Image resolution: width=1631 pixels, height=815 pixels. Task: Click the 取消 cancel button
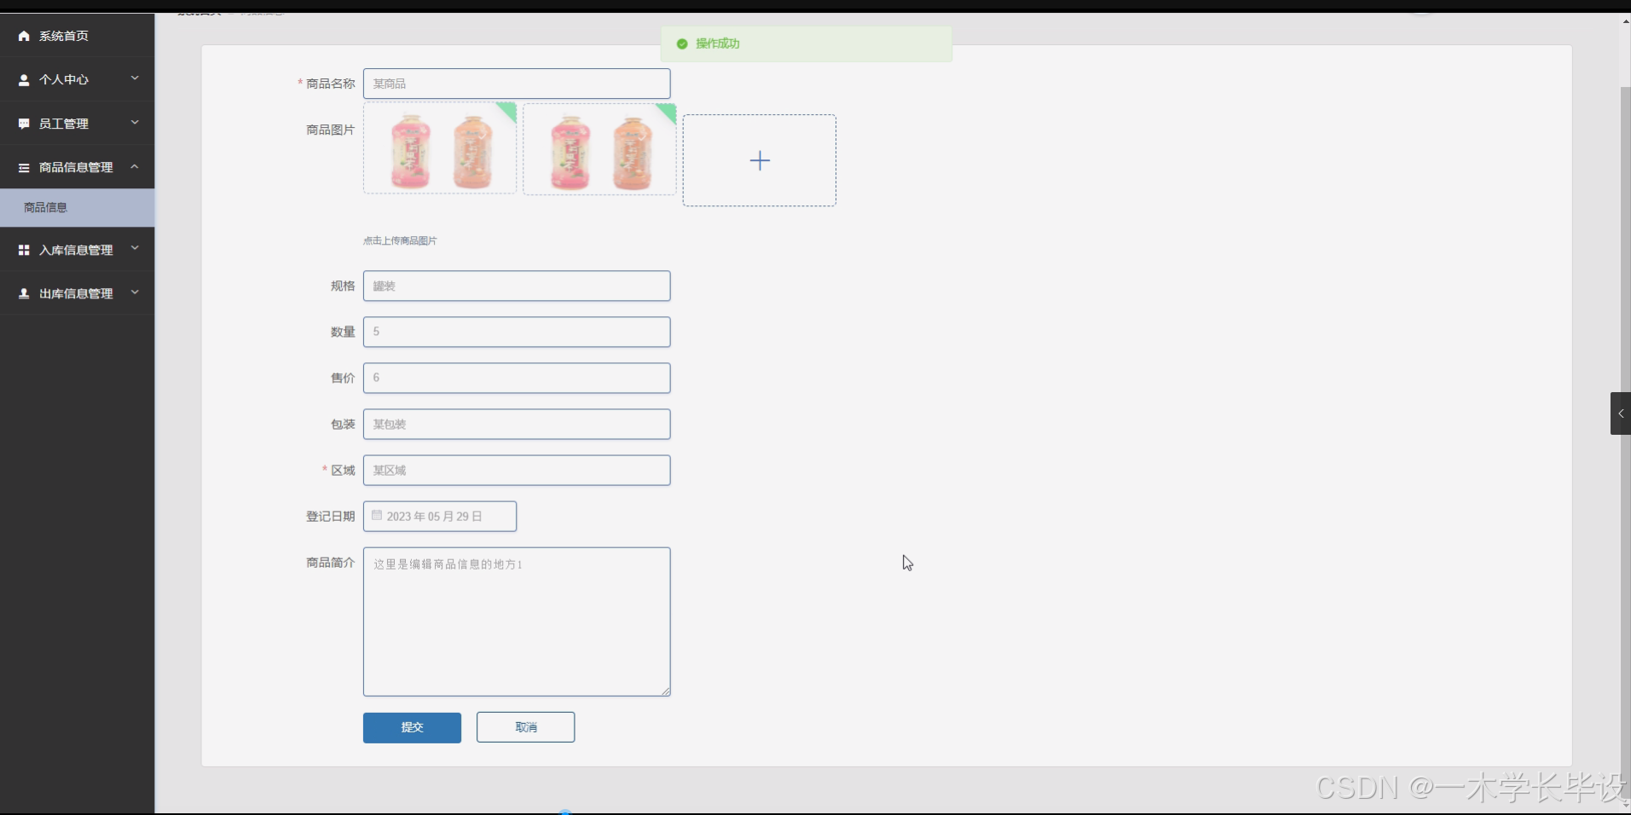(525, 727)
